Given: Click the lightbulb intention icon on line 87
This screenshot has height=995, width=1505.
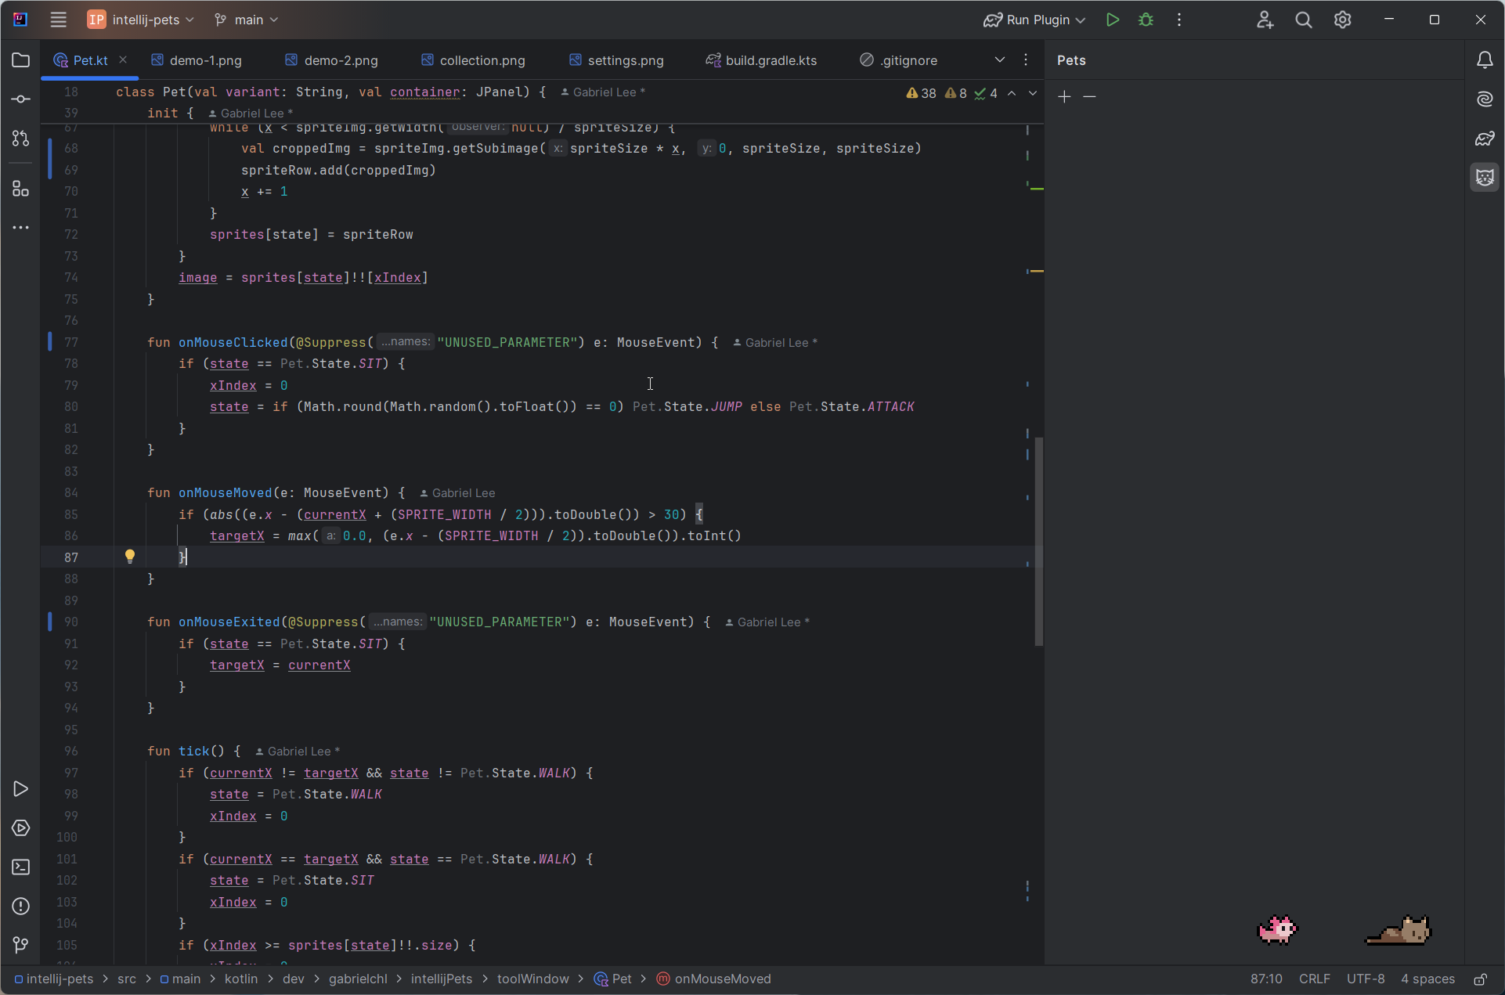Looking at the screenshot, I should click(x=130, y=557).
